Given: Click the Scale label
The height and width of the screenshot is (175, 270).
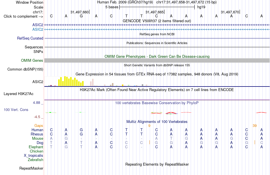Looking at the screenshot, I should (39, 7).
